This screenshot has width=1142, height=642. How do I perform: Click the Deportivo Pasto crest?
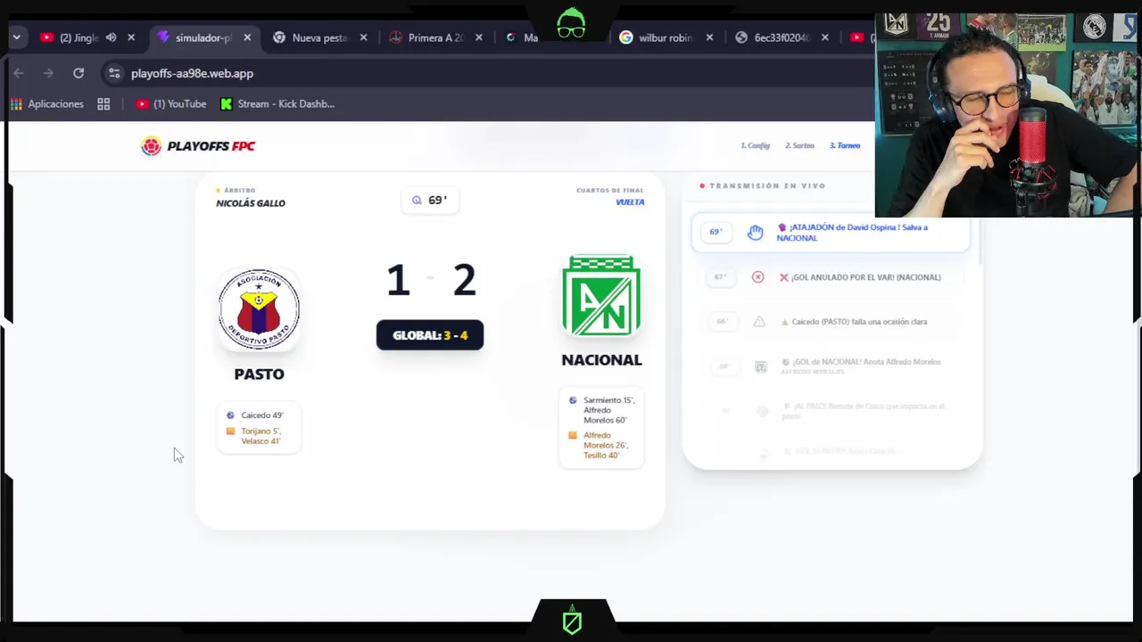pyautogui.click(x=259, y=309)
